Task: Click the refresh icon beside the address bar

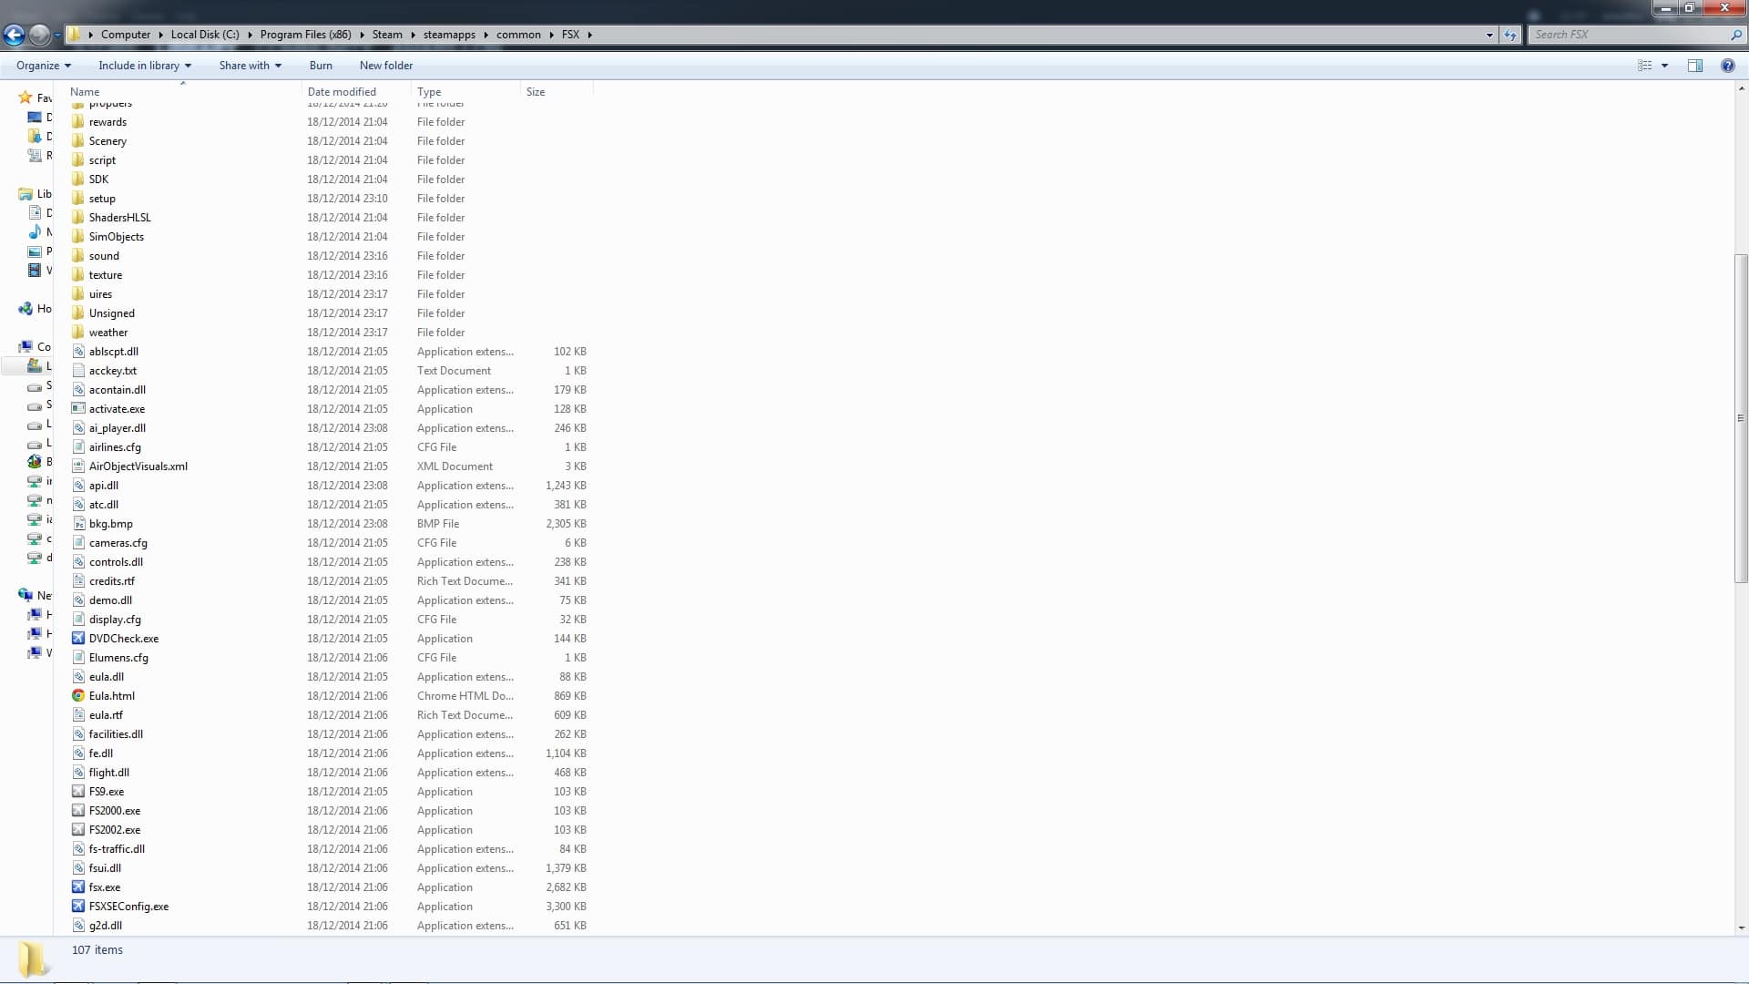Action: (1510, 35)
